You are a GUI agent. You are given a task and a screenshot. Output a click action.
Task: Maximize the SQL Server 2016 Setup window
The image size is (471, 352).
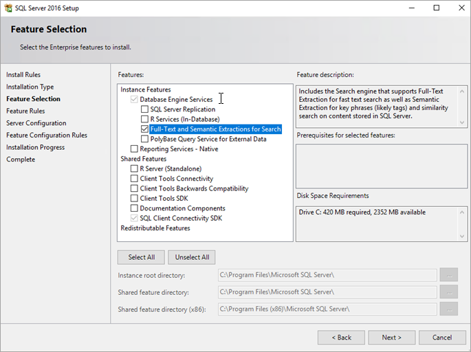click(x=437, y=8)
